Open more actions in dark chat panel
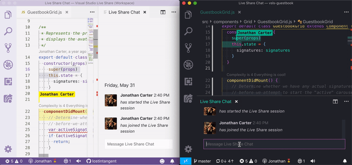 pos(346,102)
